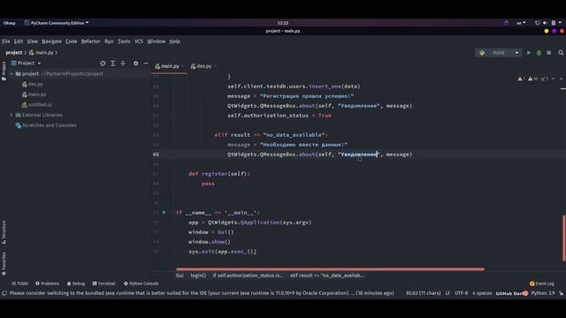Jump to previous highlighted error arrow
This screenshot has width=566, height=318.
coord(554,79)
